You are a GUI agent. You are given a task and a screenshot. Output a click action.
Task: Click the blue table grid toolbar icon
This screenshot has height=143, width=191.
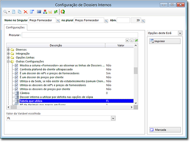point(39,12)
